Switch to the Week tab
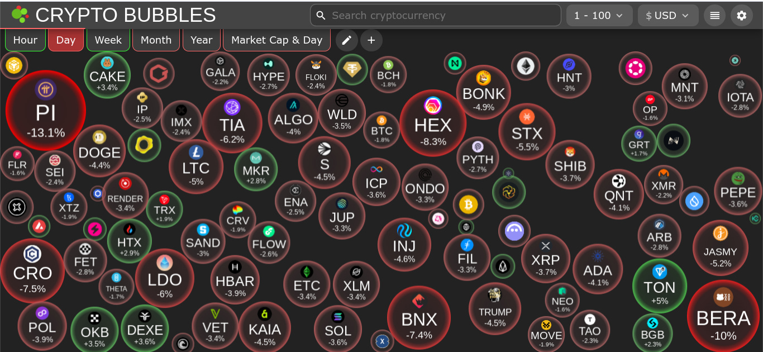 click(x=108, y=40)
